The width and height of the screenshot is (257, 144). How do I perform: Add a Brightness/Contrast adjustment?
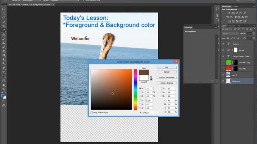pos(229,13)
